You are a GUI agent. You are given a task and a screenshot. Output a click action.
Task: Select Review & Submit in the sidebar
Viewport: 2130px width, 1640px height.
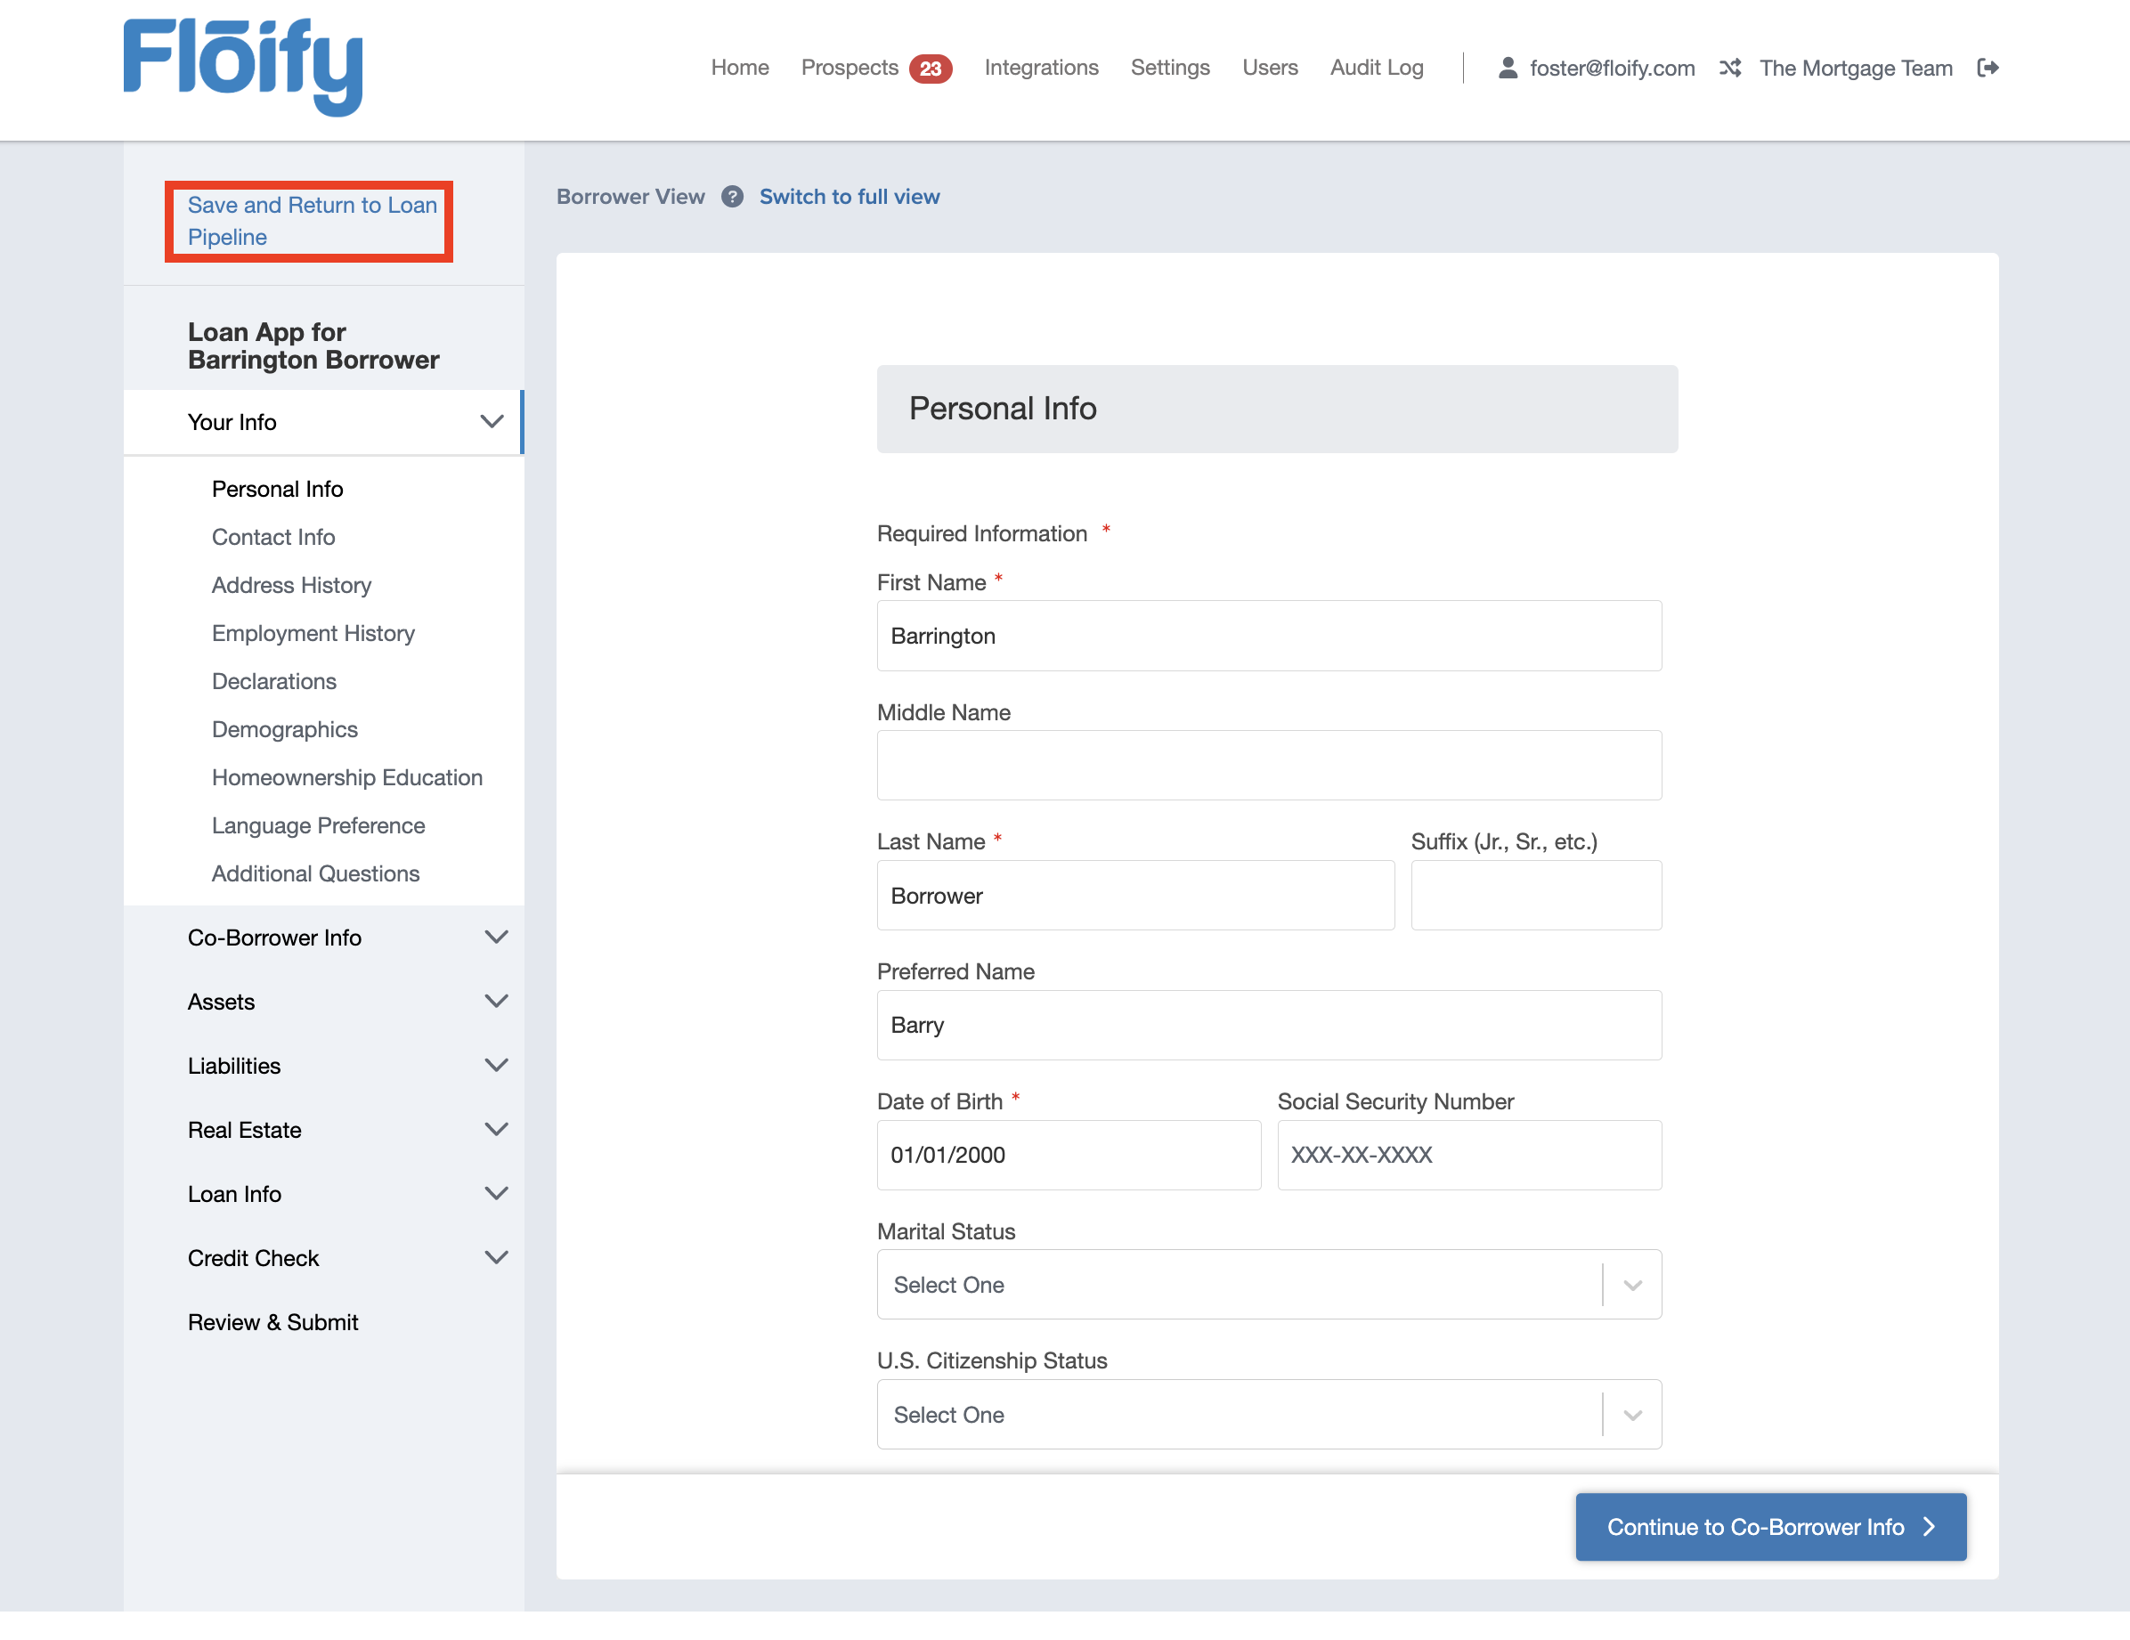click(x=273, y=1321)
